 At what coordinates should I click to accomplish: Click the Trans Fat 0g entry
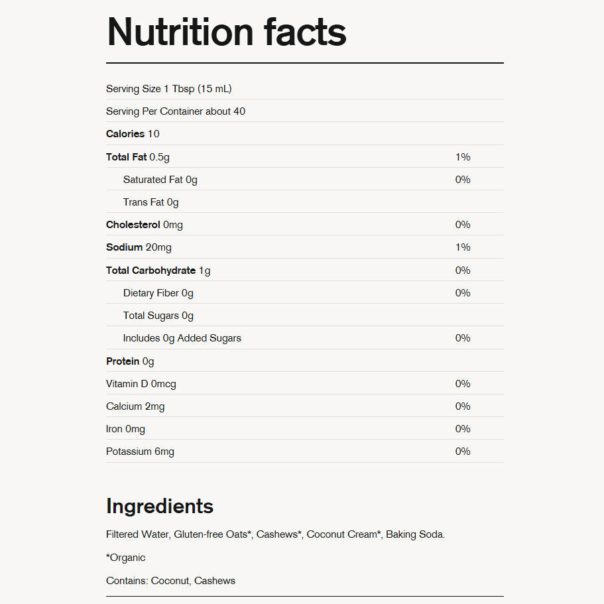[x=151, y=202]
